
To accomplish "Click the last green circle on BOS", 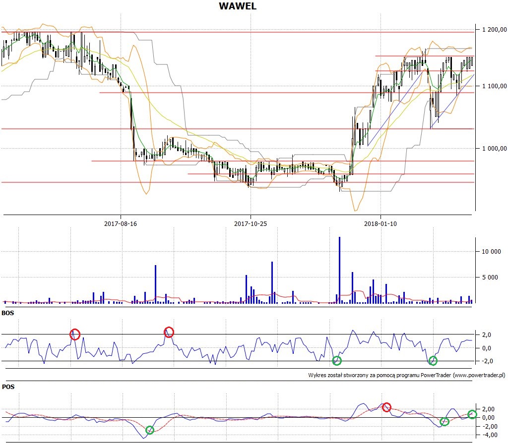I will tap(433, 360).
